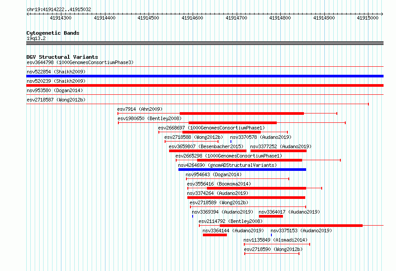Click the red esv2668697 bar

222,132
